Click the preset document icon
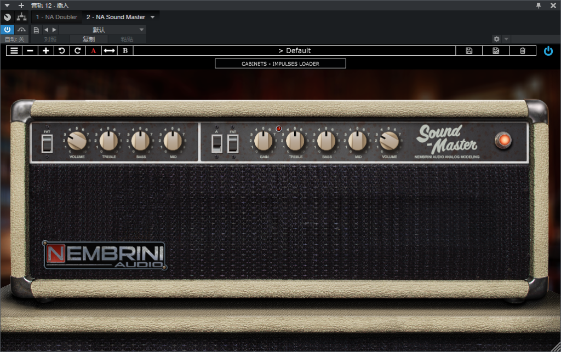The image size is (561, 352). tap(36, 30)
